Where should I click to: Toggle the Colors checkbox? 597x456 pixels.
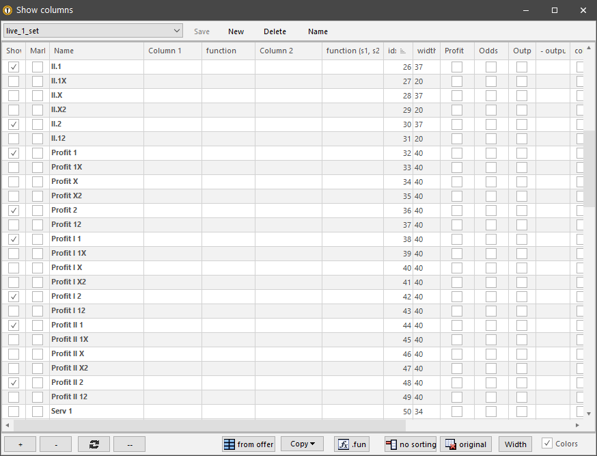546,443
